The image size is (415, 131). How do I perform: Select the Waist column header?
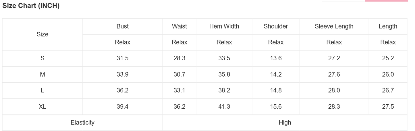pos(179,26)
